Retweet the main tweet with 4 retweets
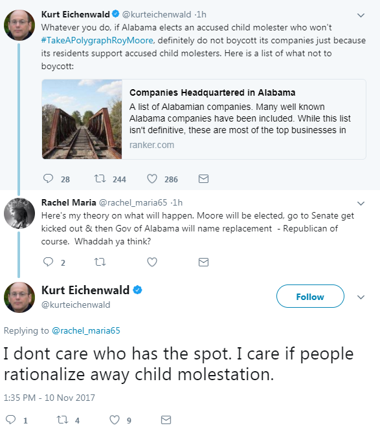The height and width of the screenshot is (439, 380). point(62,420)
